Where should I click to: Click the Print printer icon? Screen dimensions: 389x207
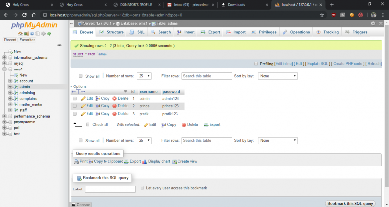76,162
